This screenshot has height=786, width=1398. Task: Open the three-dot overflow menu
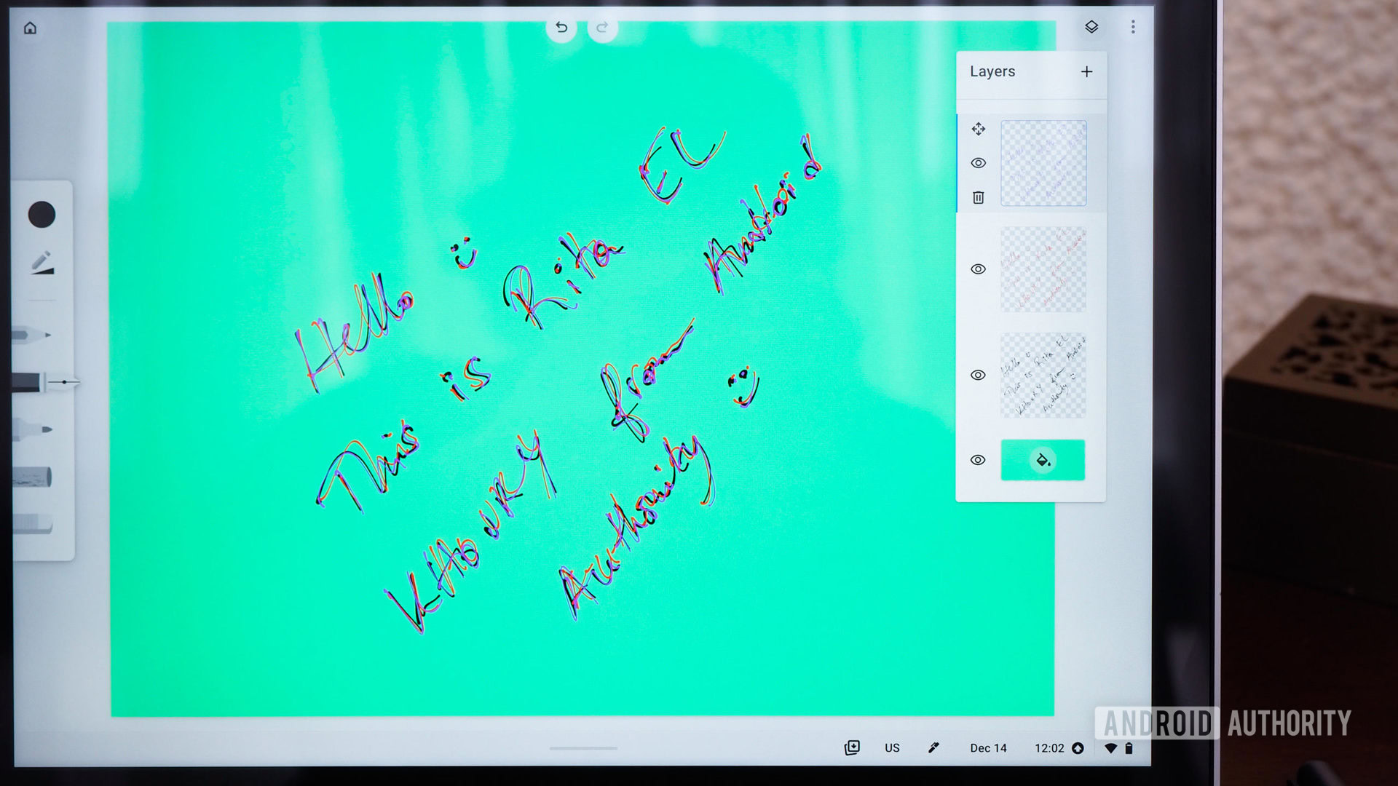pos(1133,27)
